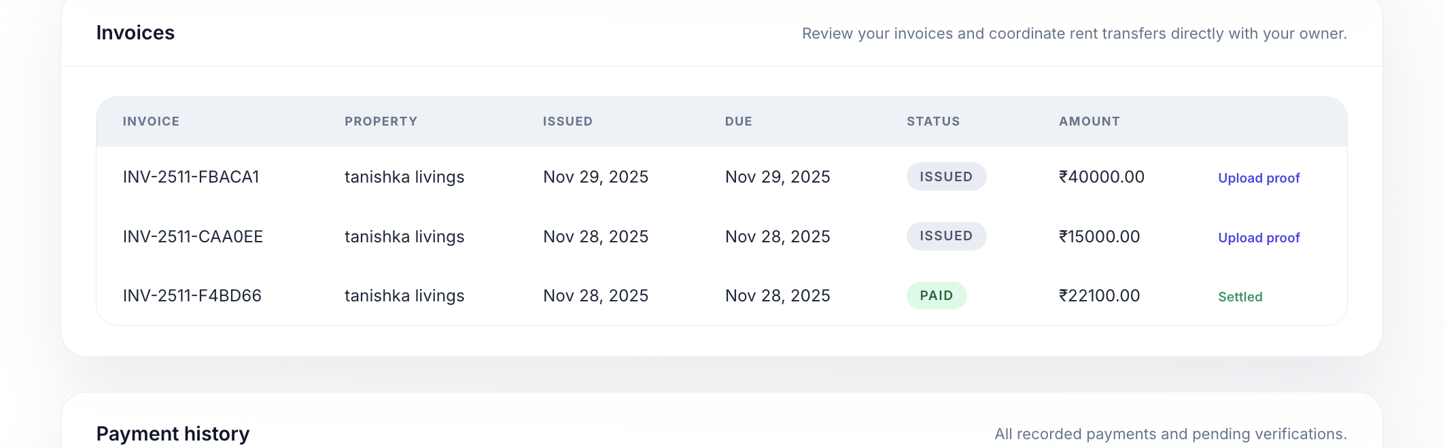
Task: Click invoice number INV-2511-FBACA1
Action: 191,177
